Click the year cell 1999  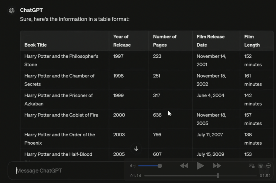118,95
